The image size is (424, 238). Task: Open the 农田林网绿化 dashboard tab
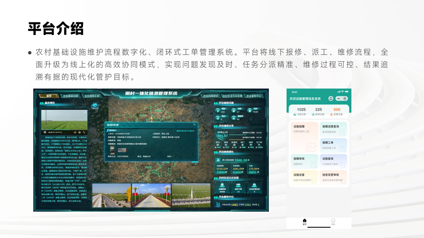210,96
